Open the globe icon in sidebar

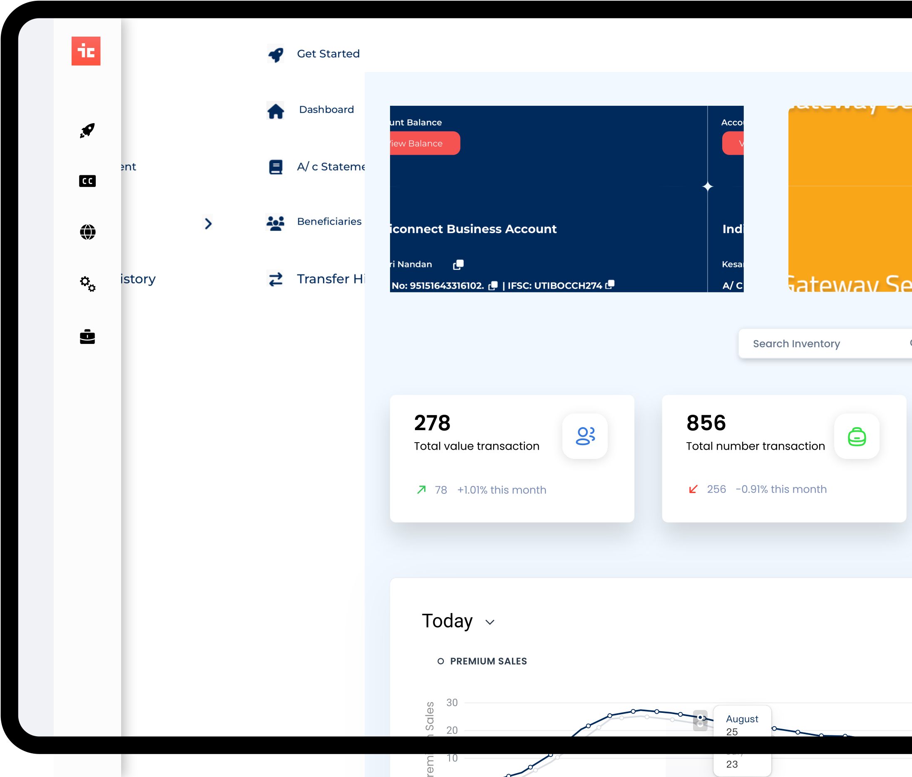pyautogui.click(x=87, y=232)
